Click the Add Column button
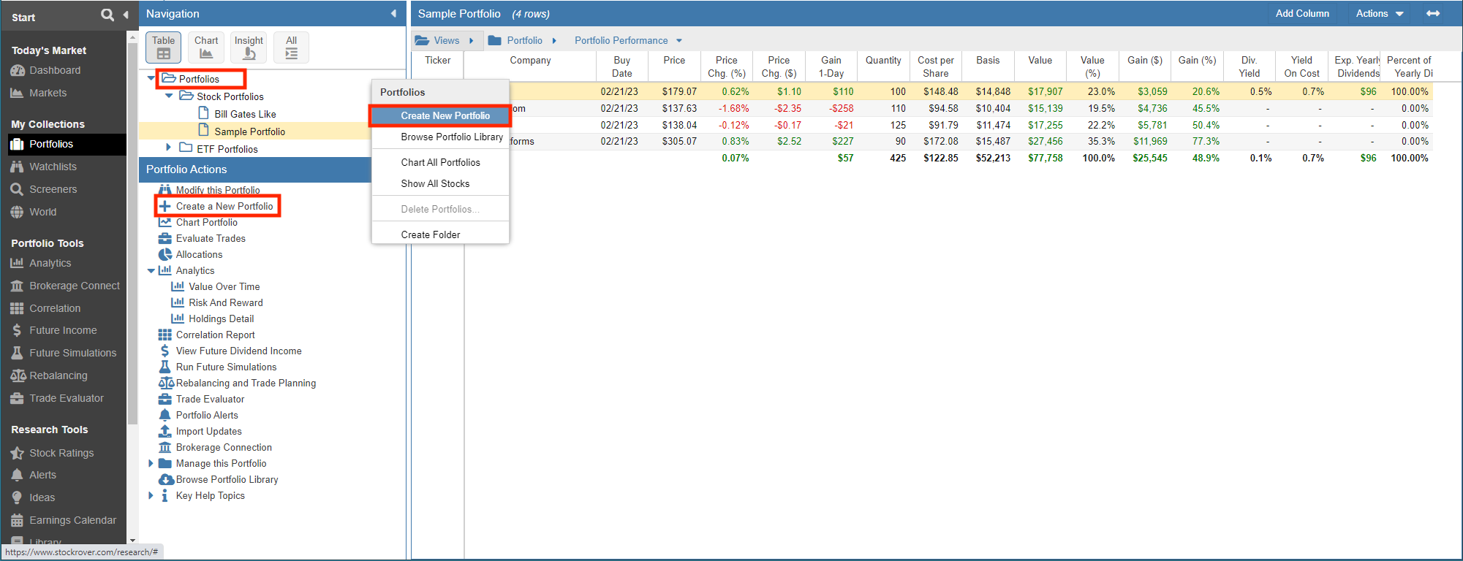The image size is (1463, 561). [x=1301, y=14]
